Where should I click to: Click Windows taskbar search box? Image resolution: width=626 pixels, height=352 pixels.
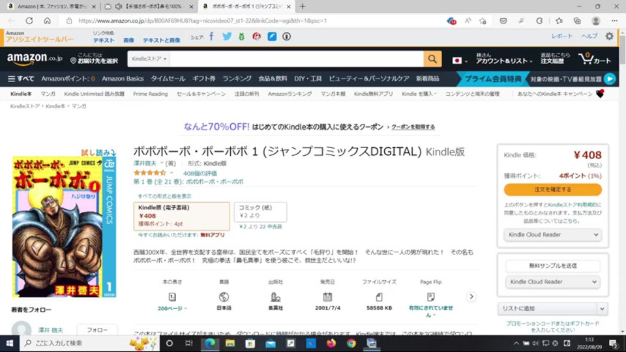pos(89,344)
